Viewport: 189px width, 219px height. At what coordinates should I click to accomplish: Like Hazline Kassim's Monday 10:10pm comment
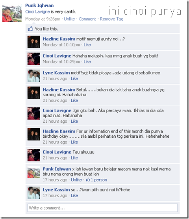tap(87, 45)
